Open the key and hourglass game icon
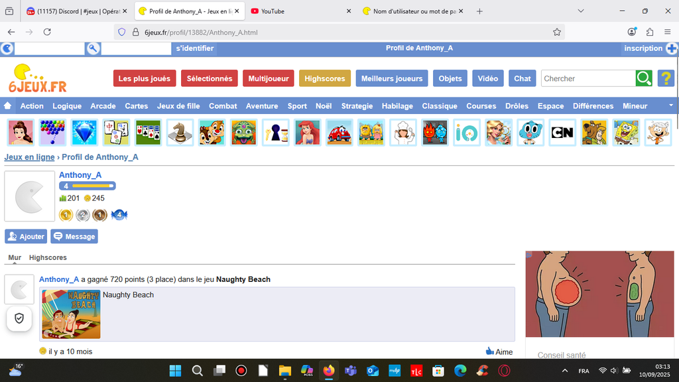 275,133
